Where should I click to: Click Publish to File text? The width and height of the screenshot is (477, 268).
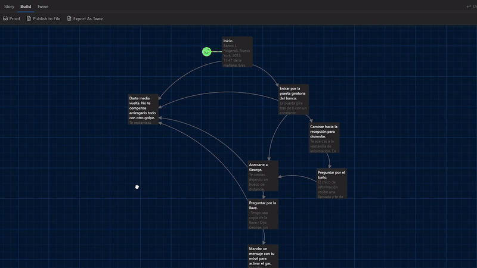[x=47, y=18]
